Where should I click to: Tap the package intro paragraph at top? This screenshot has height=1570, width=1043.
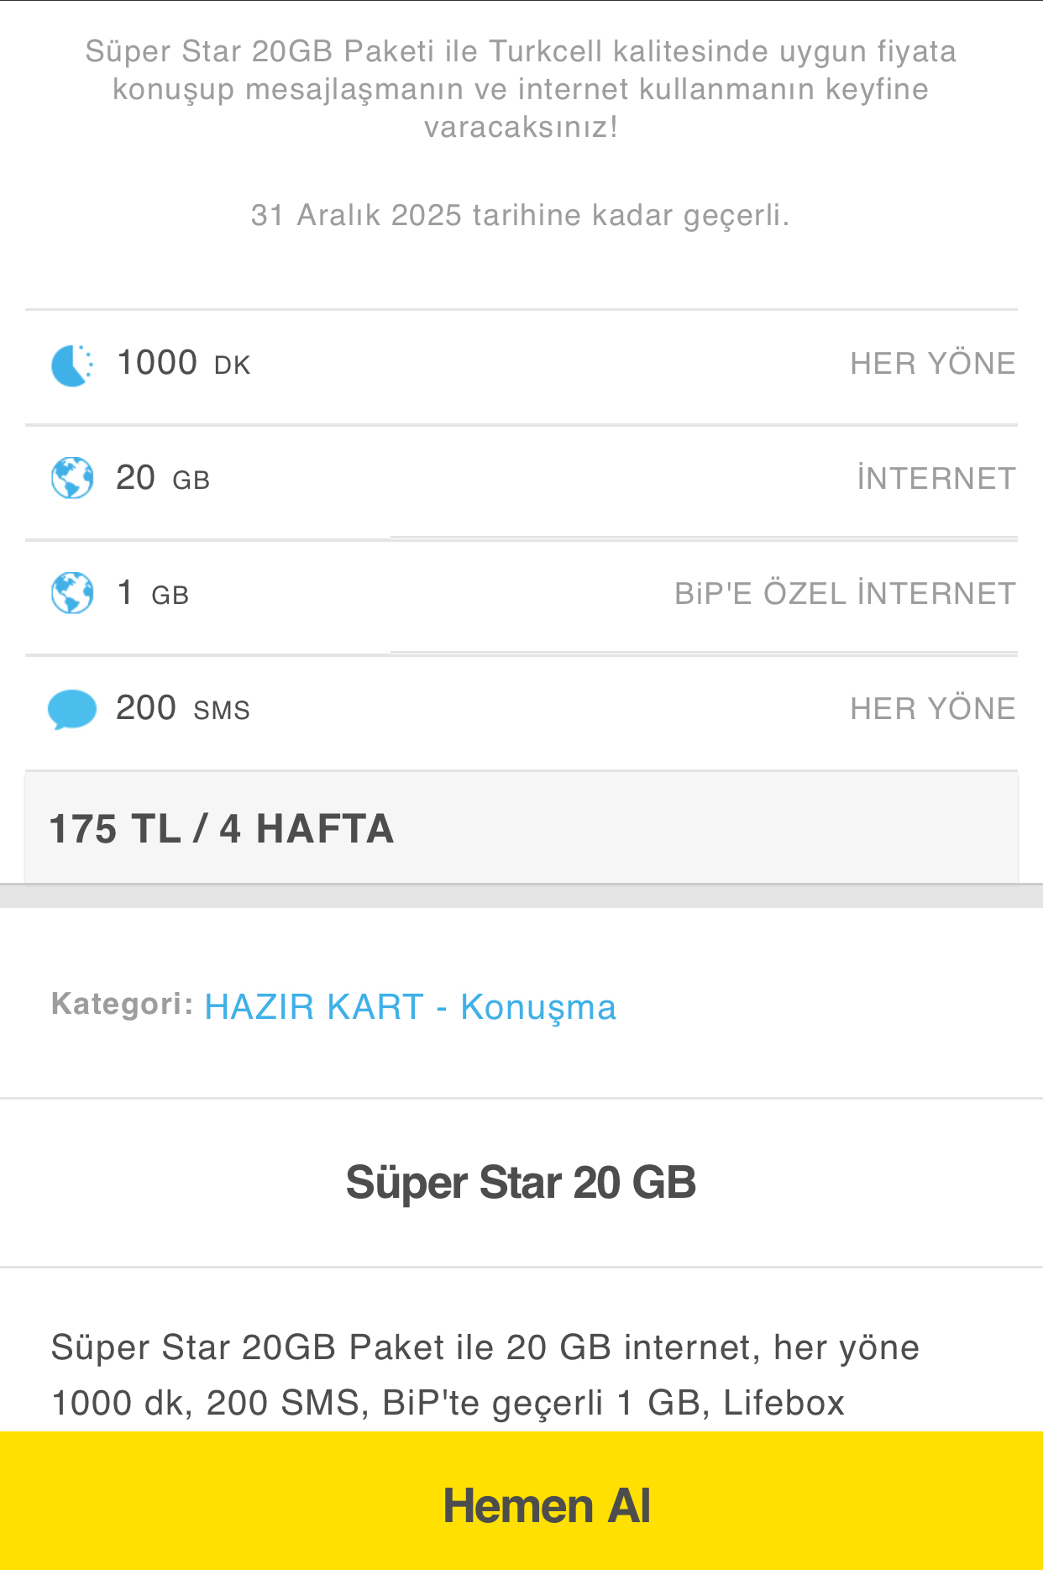tap(521, 89)
